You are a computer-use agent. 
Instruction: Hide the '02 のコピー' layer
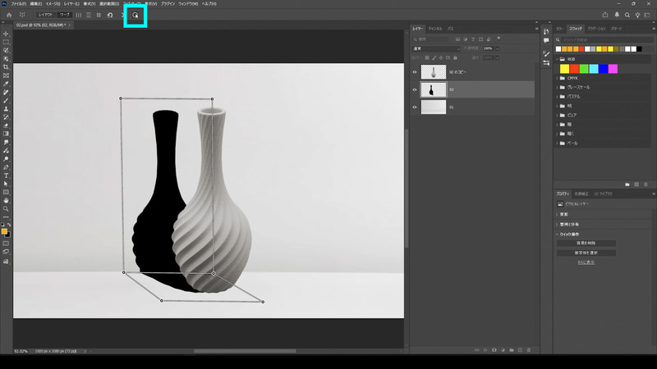click(x=415, y=72)
